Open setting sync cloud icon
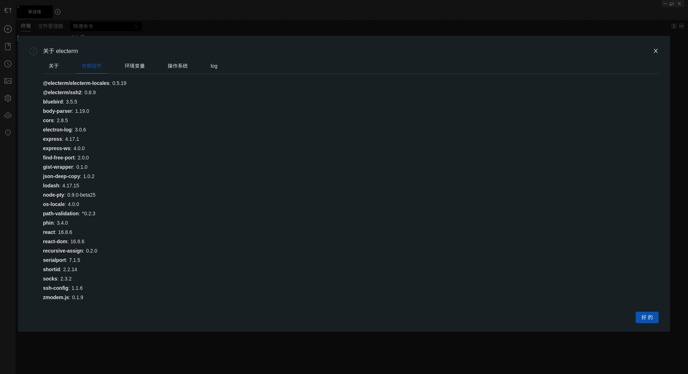 (x=8, y=116)
